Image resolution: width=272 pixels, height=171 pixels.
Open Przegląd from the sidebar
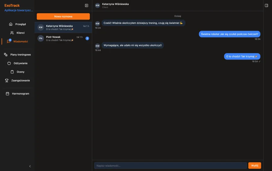(17, 24)
